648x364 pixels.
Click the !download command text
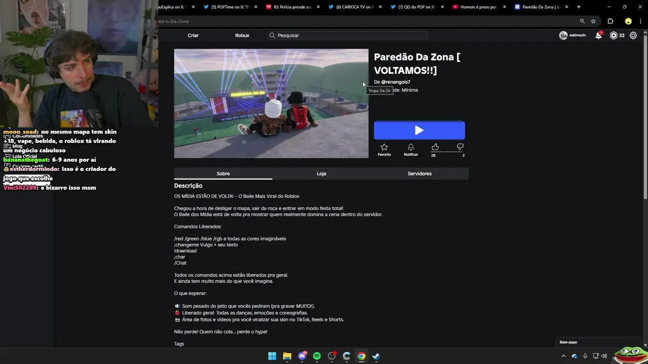pos(185,251)
